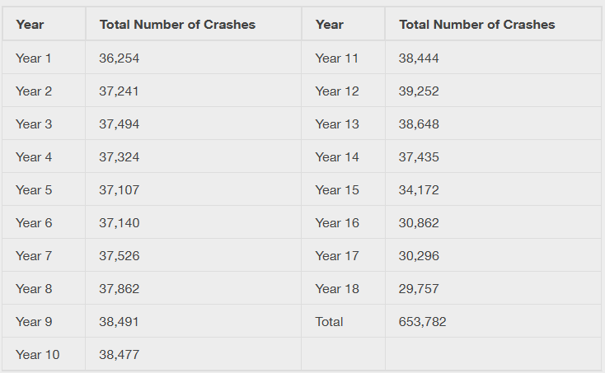The image size is (605, 373).
Task: Click the Total row label
Action: click(329, 322)
